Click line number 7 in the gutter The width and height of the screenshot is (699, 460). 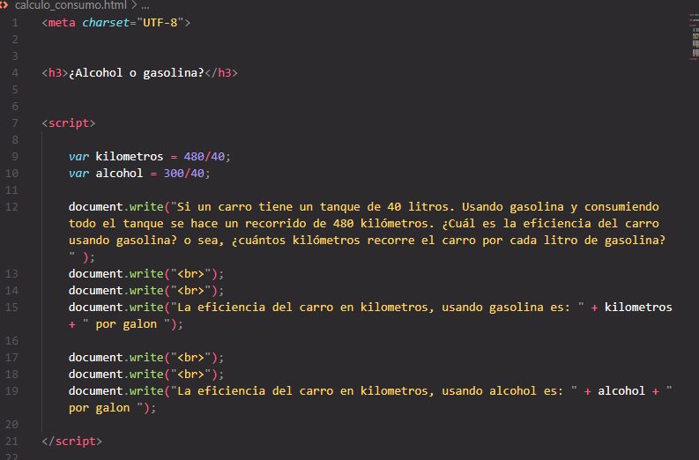[15, 123]
